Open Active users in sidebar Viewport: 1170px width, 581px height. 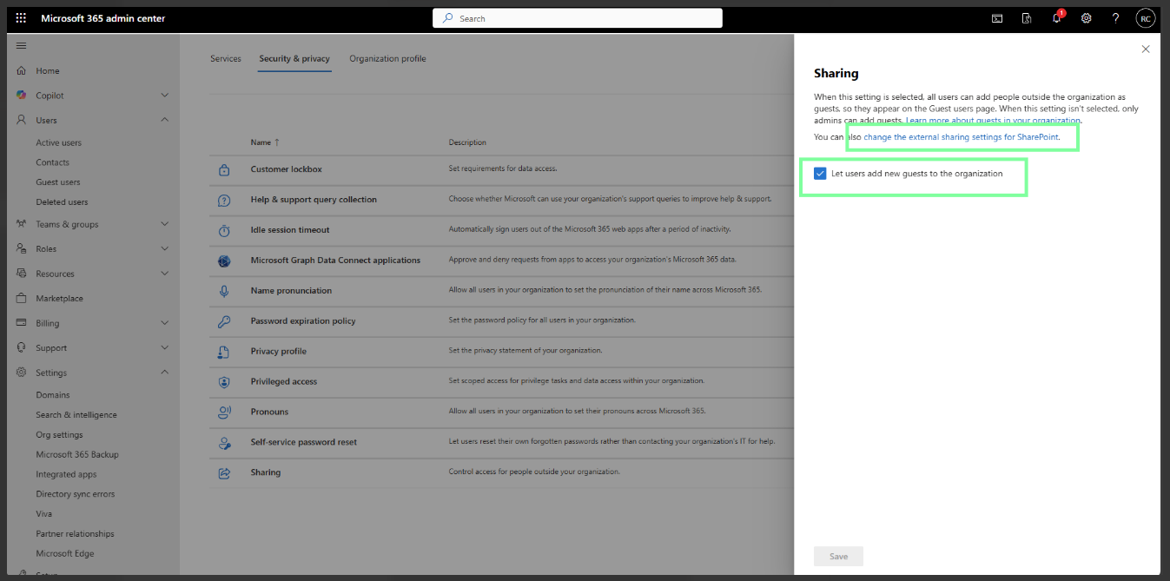click(58, 142)
